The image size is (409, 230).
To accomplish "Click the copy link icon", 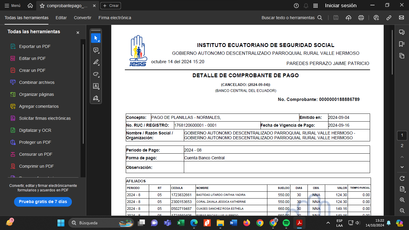I will click(389, 18).
